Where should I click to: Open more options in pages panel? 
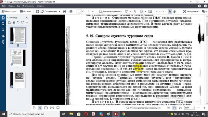pos(27,22)
